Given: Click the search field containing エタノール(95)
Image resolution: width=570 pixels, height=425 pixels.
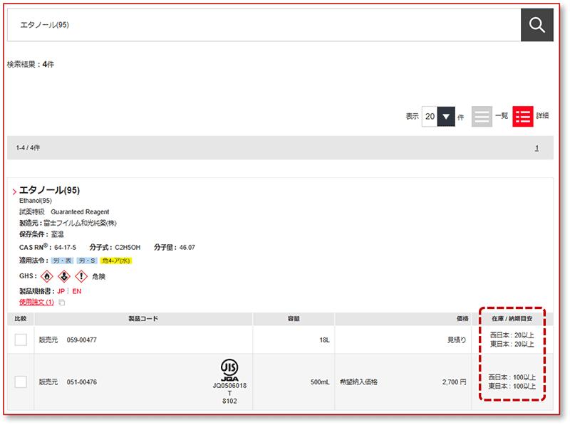Looking at the screenshot, I should pyautogui.click(x=264, y=25).
